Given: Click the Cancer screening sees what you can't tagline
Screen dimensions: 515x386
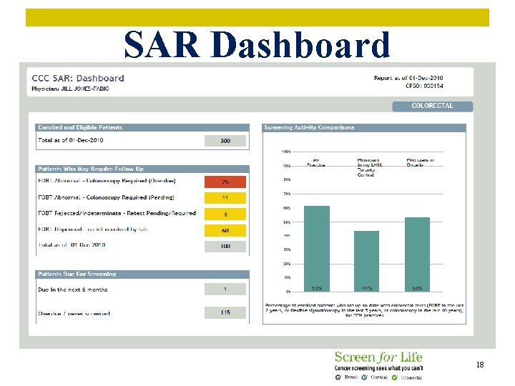Looking at the screenshot, I should [x=378, y=368].
